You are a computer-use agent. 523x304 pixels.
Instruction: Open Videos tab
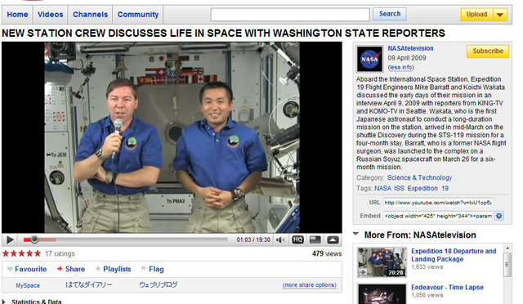pyautogui.click(x=50, y=15)
